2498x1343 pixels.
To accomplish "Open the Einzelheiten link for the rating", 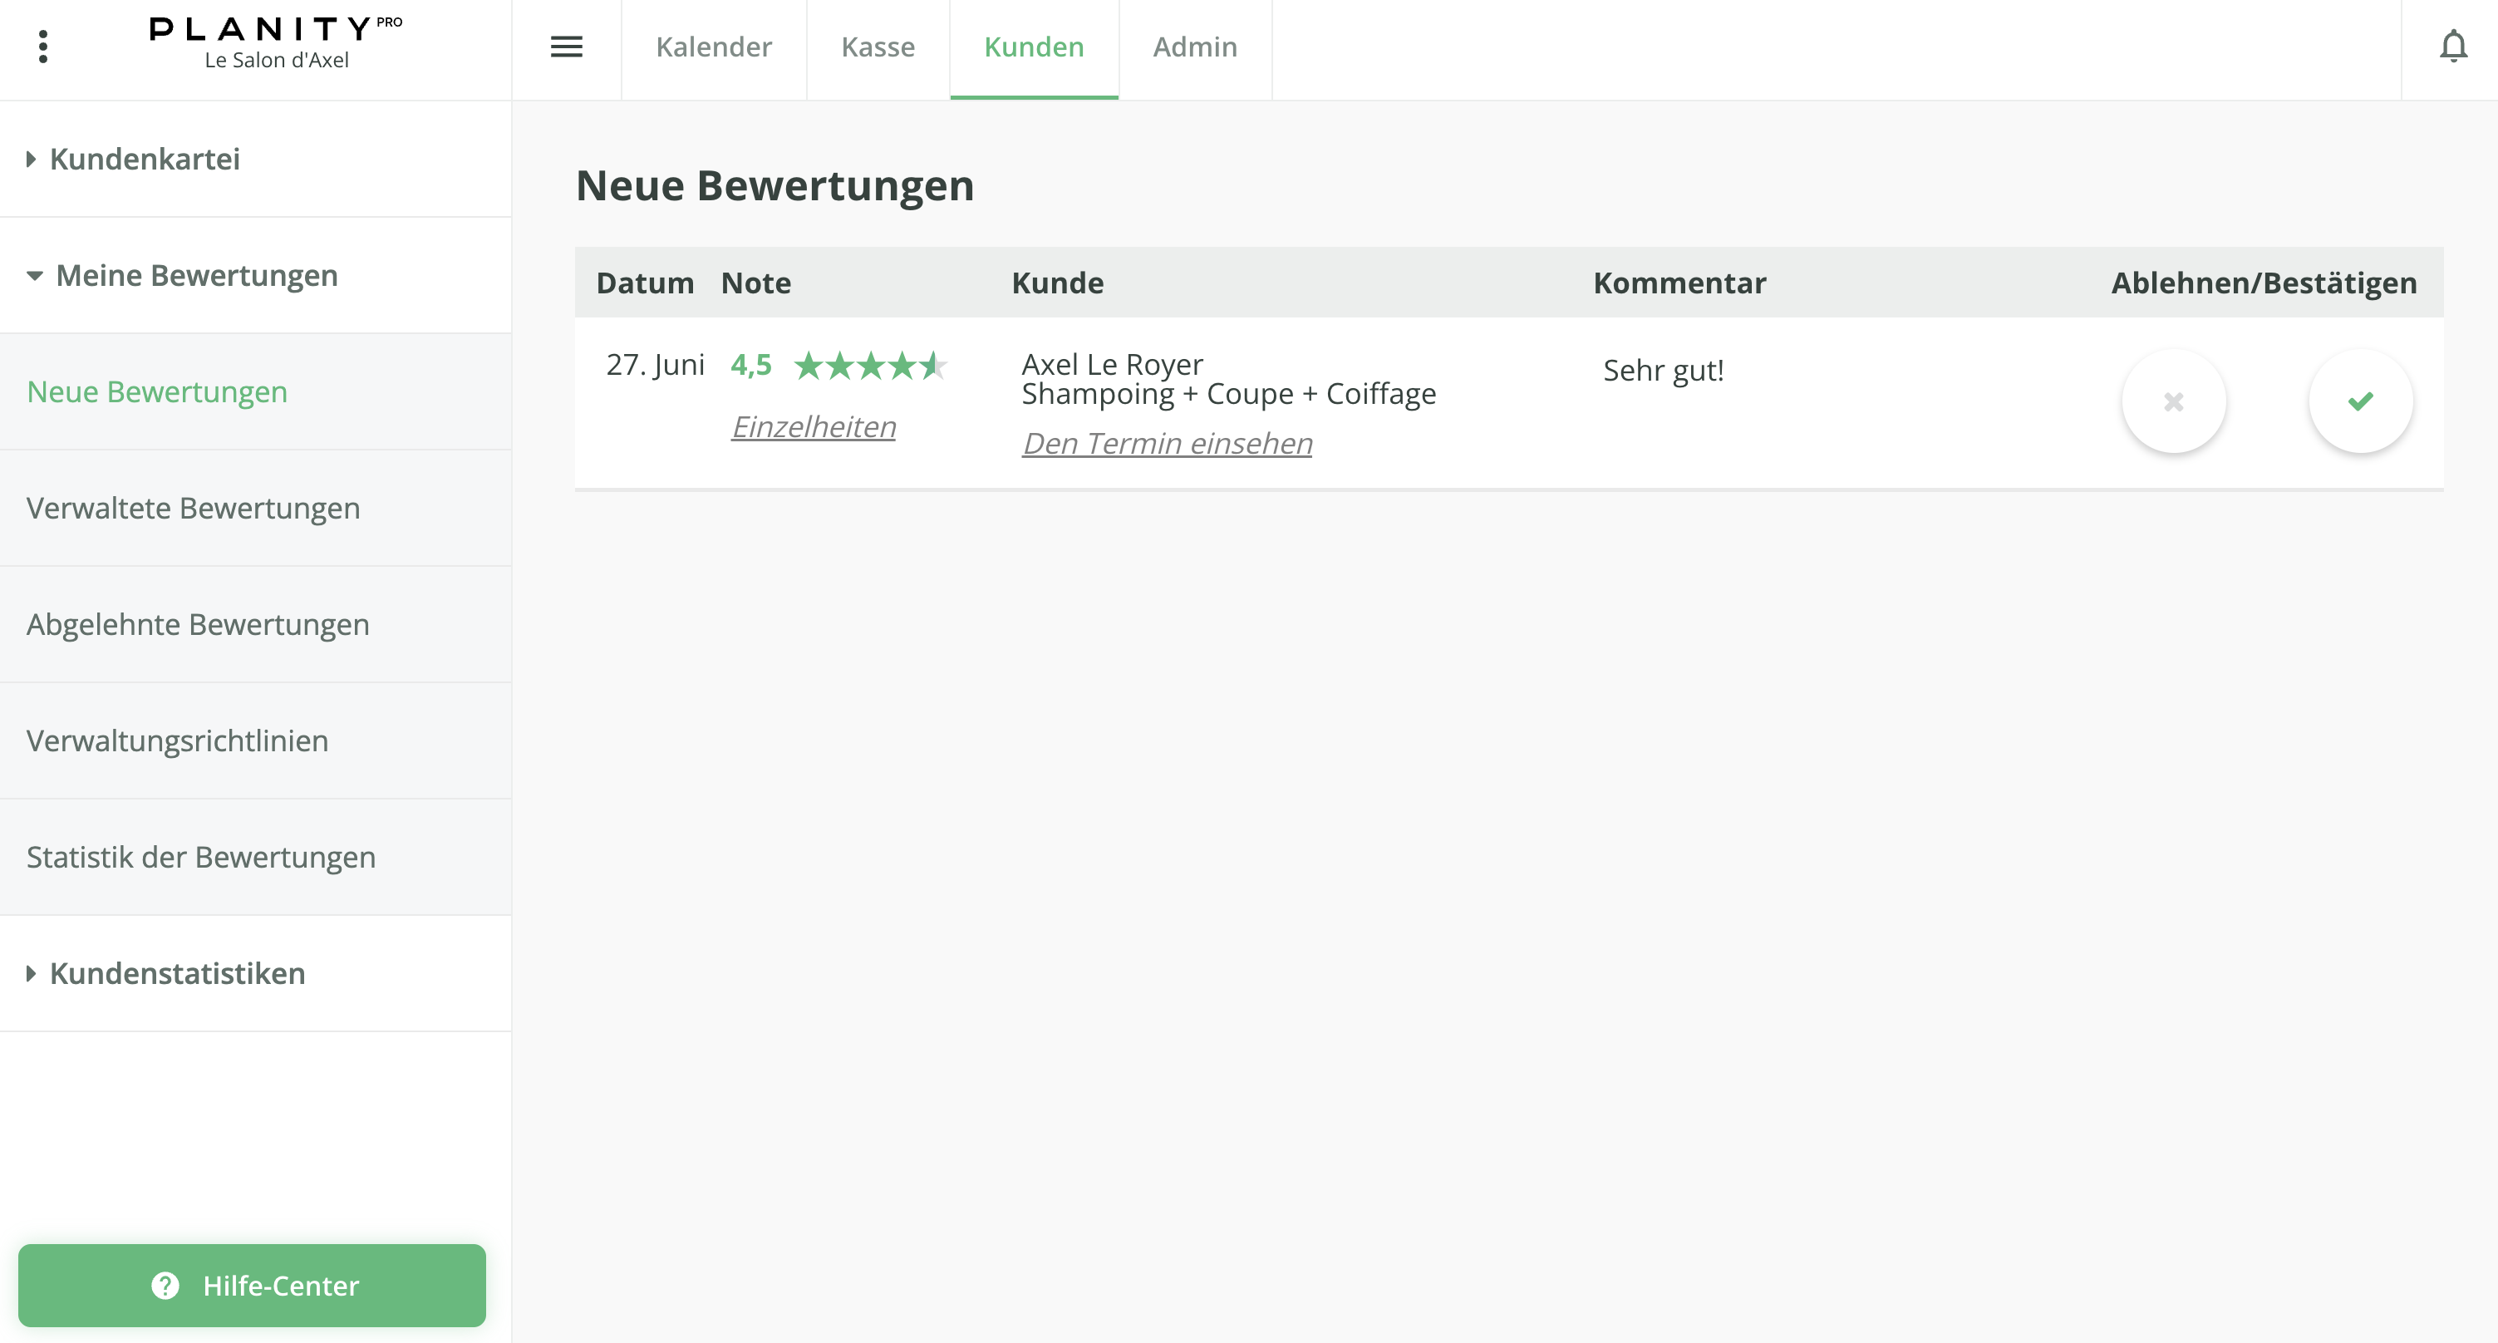I will [813, 426].
